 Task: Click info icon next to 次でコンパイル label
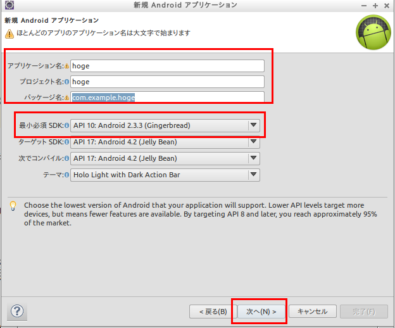66,158
